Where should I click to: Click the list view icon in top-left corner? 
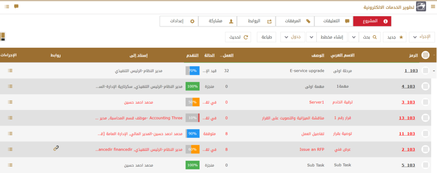(x=3, y=37)
